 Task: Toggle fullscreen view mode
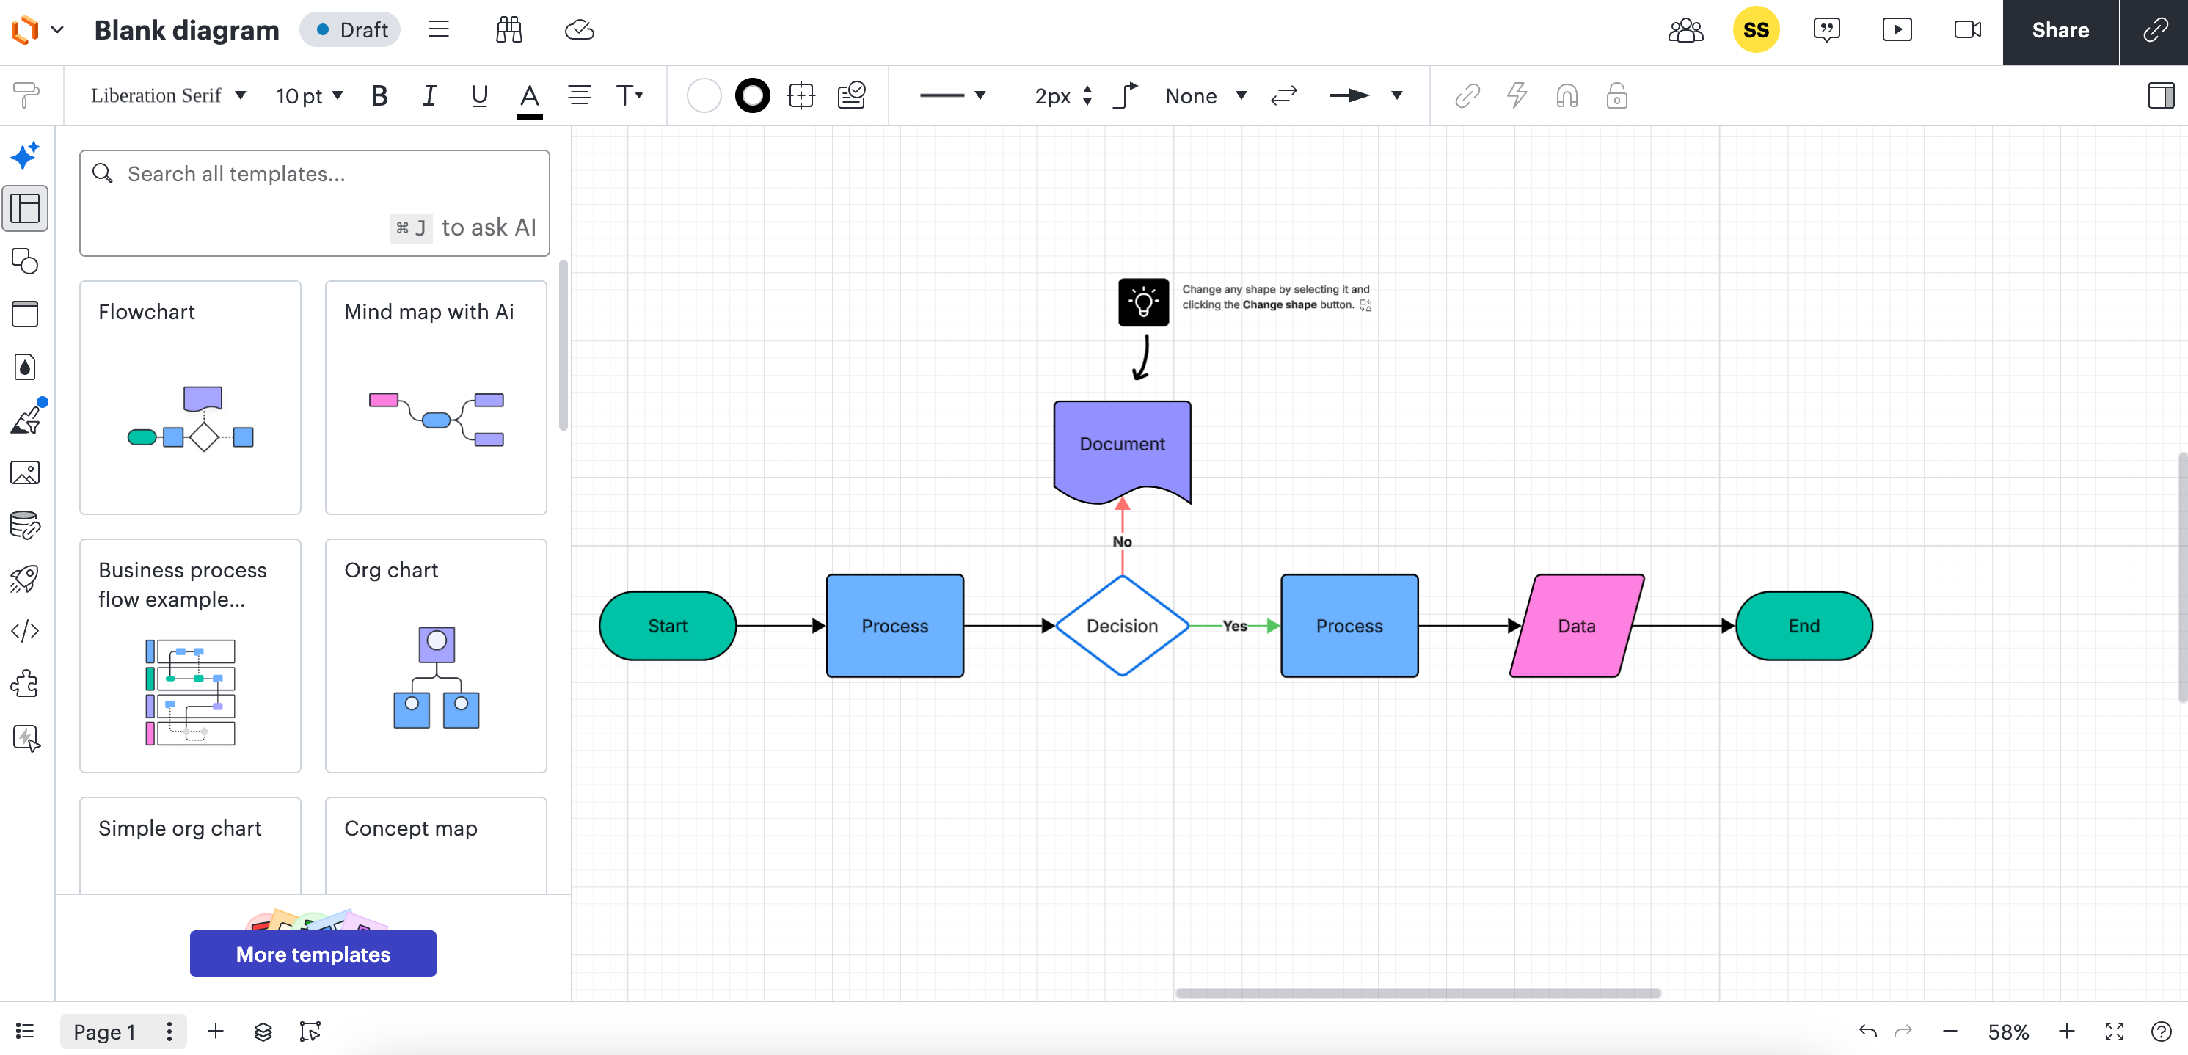[2114, 1032]
